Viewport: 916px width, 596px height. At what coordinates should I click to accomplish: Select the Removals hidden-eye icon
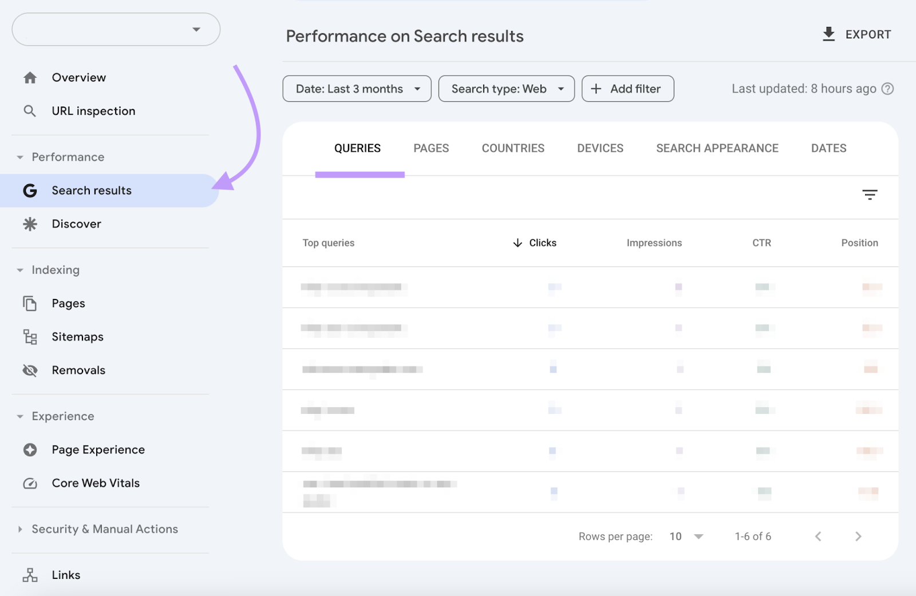(x=29, y=370)
